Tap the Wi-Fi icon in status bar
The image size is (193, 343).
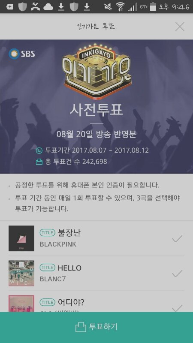pyautogui.click(x=120, y=7)
